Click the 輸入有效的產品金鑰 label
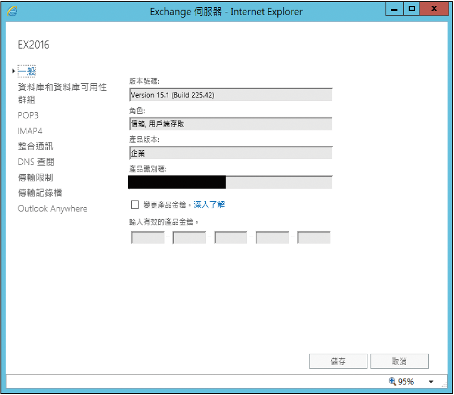Screen dimensions: 454x395 pyautogui.click(x=164, y=222)
